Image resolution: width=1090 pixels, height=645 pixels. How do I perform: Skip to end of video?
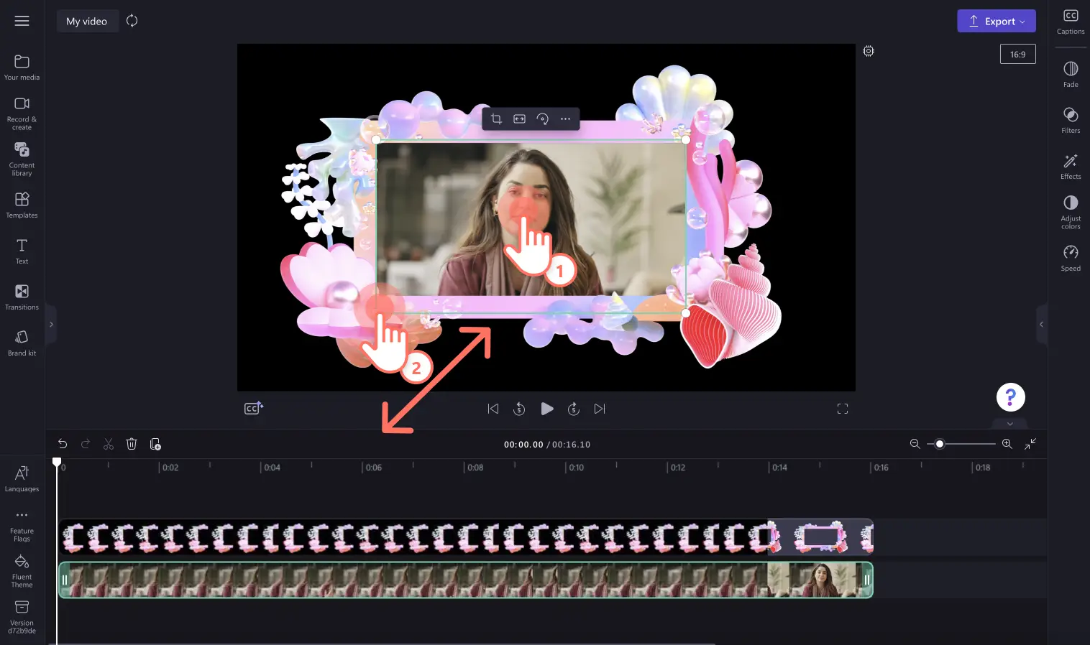click(600, 409)
